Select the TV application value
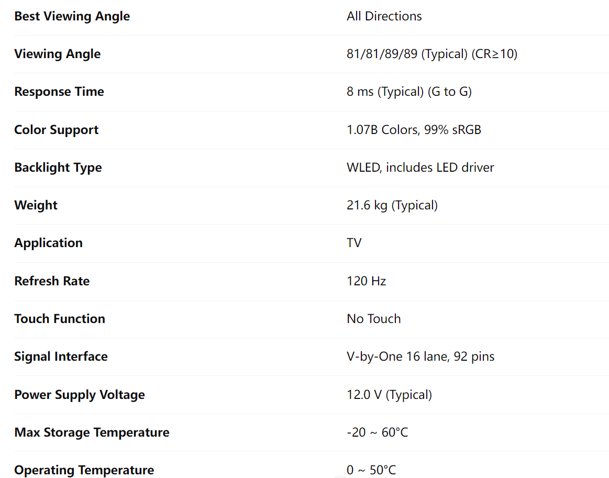609x478 pixels. coord(354,243)
